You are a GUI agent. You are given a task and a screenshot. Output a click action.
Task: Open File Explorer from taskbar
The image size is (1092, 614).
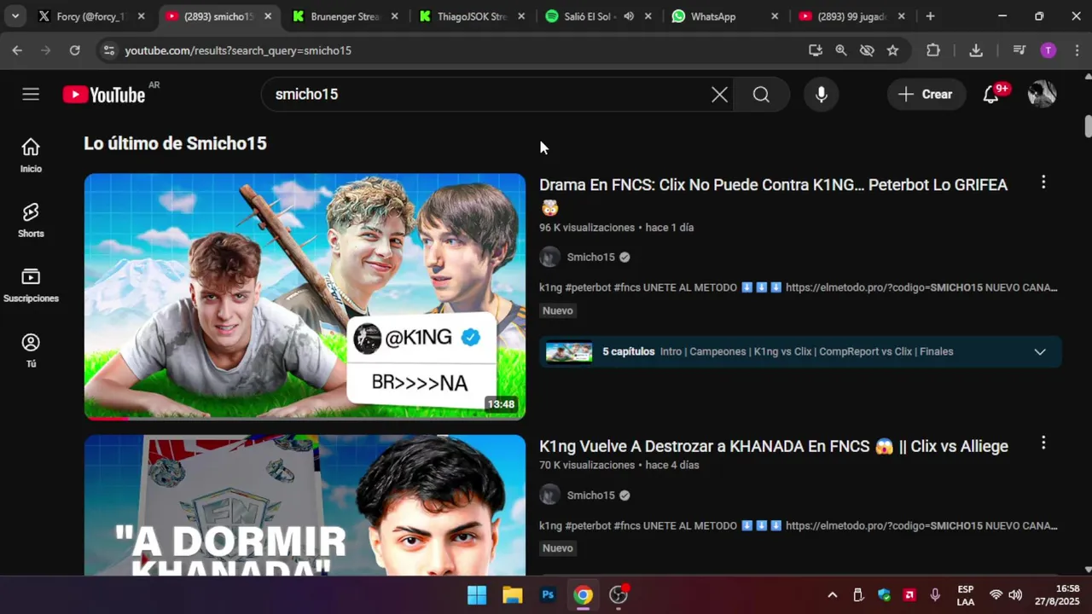pos(512,595)
